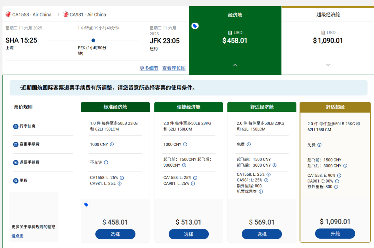Viewport: 374px width, 248px height.
Task: Click 请点击 fare rules info link
Action: pos(17,236)
